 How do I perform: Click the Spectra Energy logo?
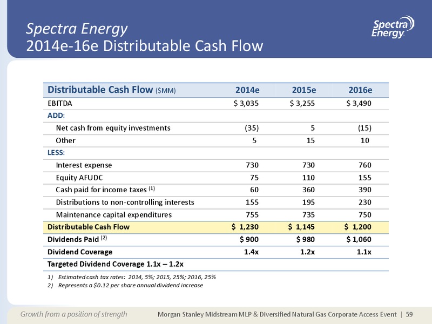[x=393, y=27]
